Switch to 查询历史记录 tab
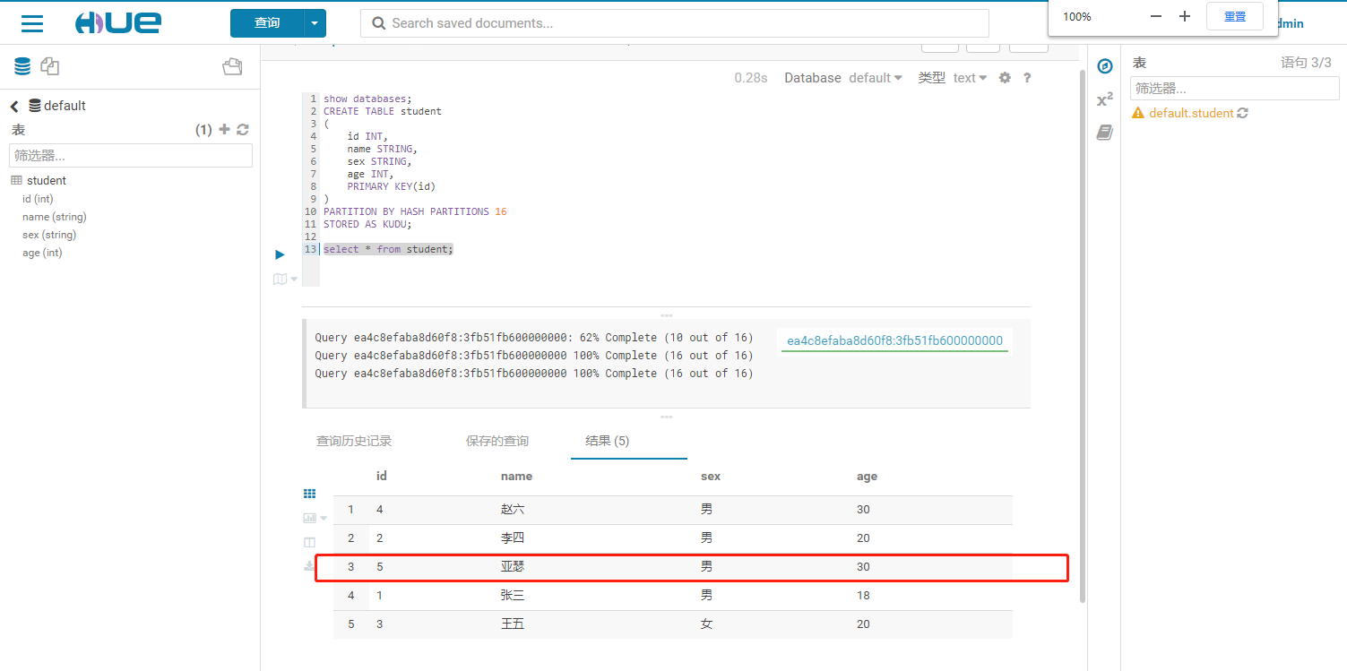This screenshot has height=671, width=1347. (354, 441)
